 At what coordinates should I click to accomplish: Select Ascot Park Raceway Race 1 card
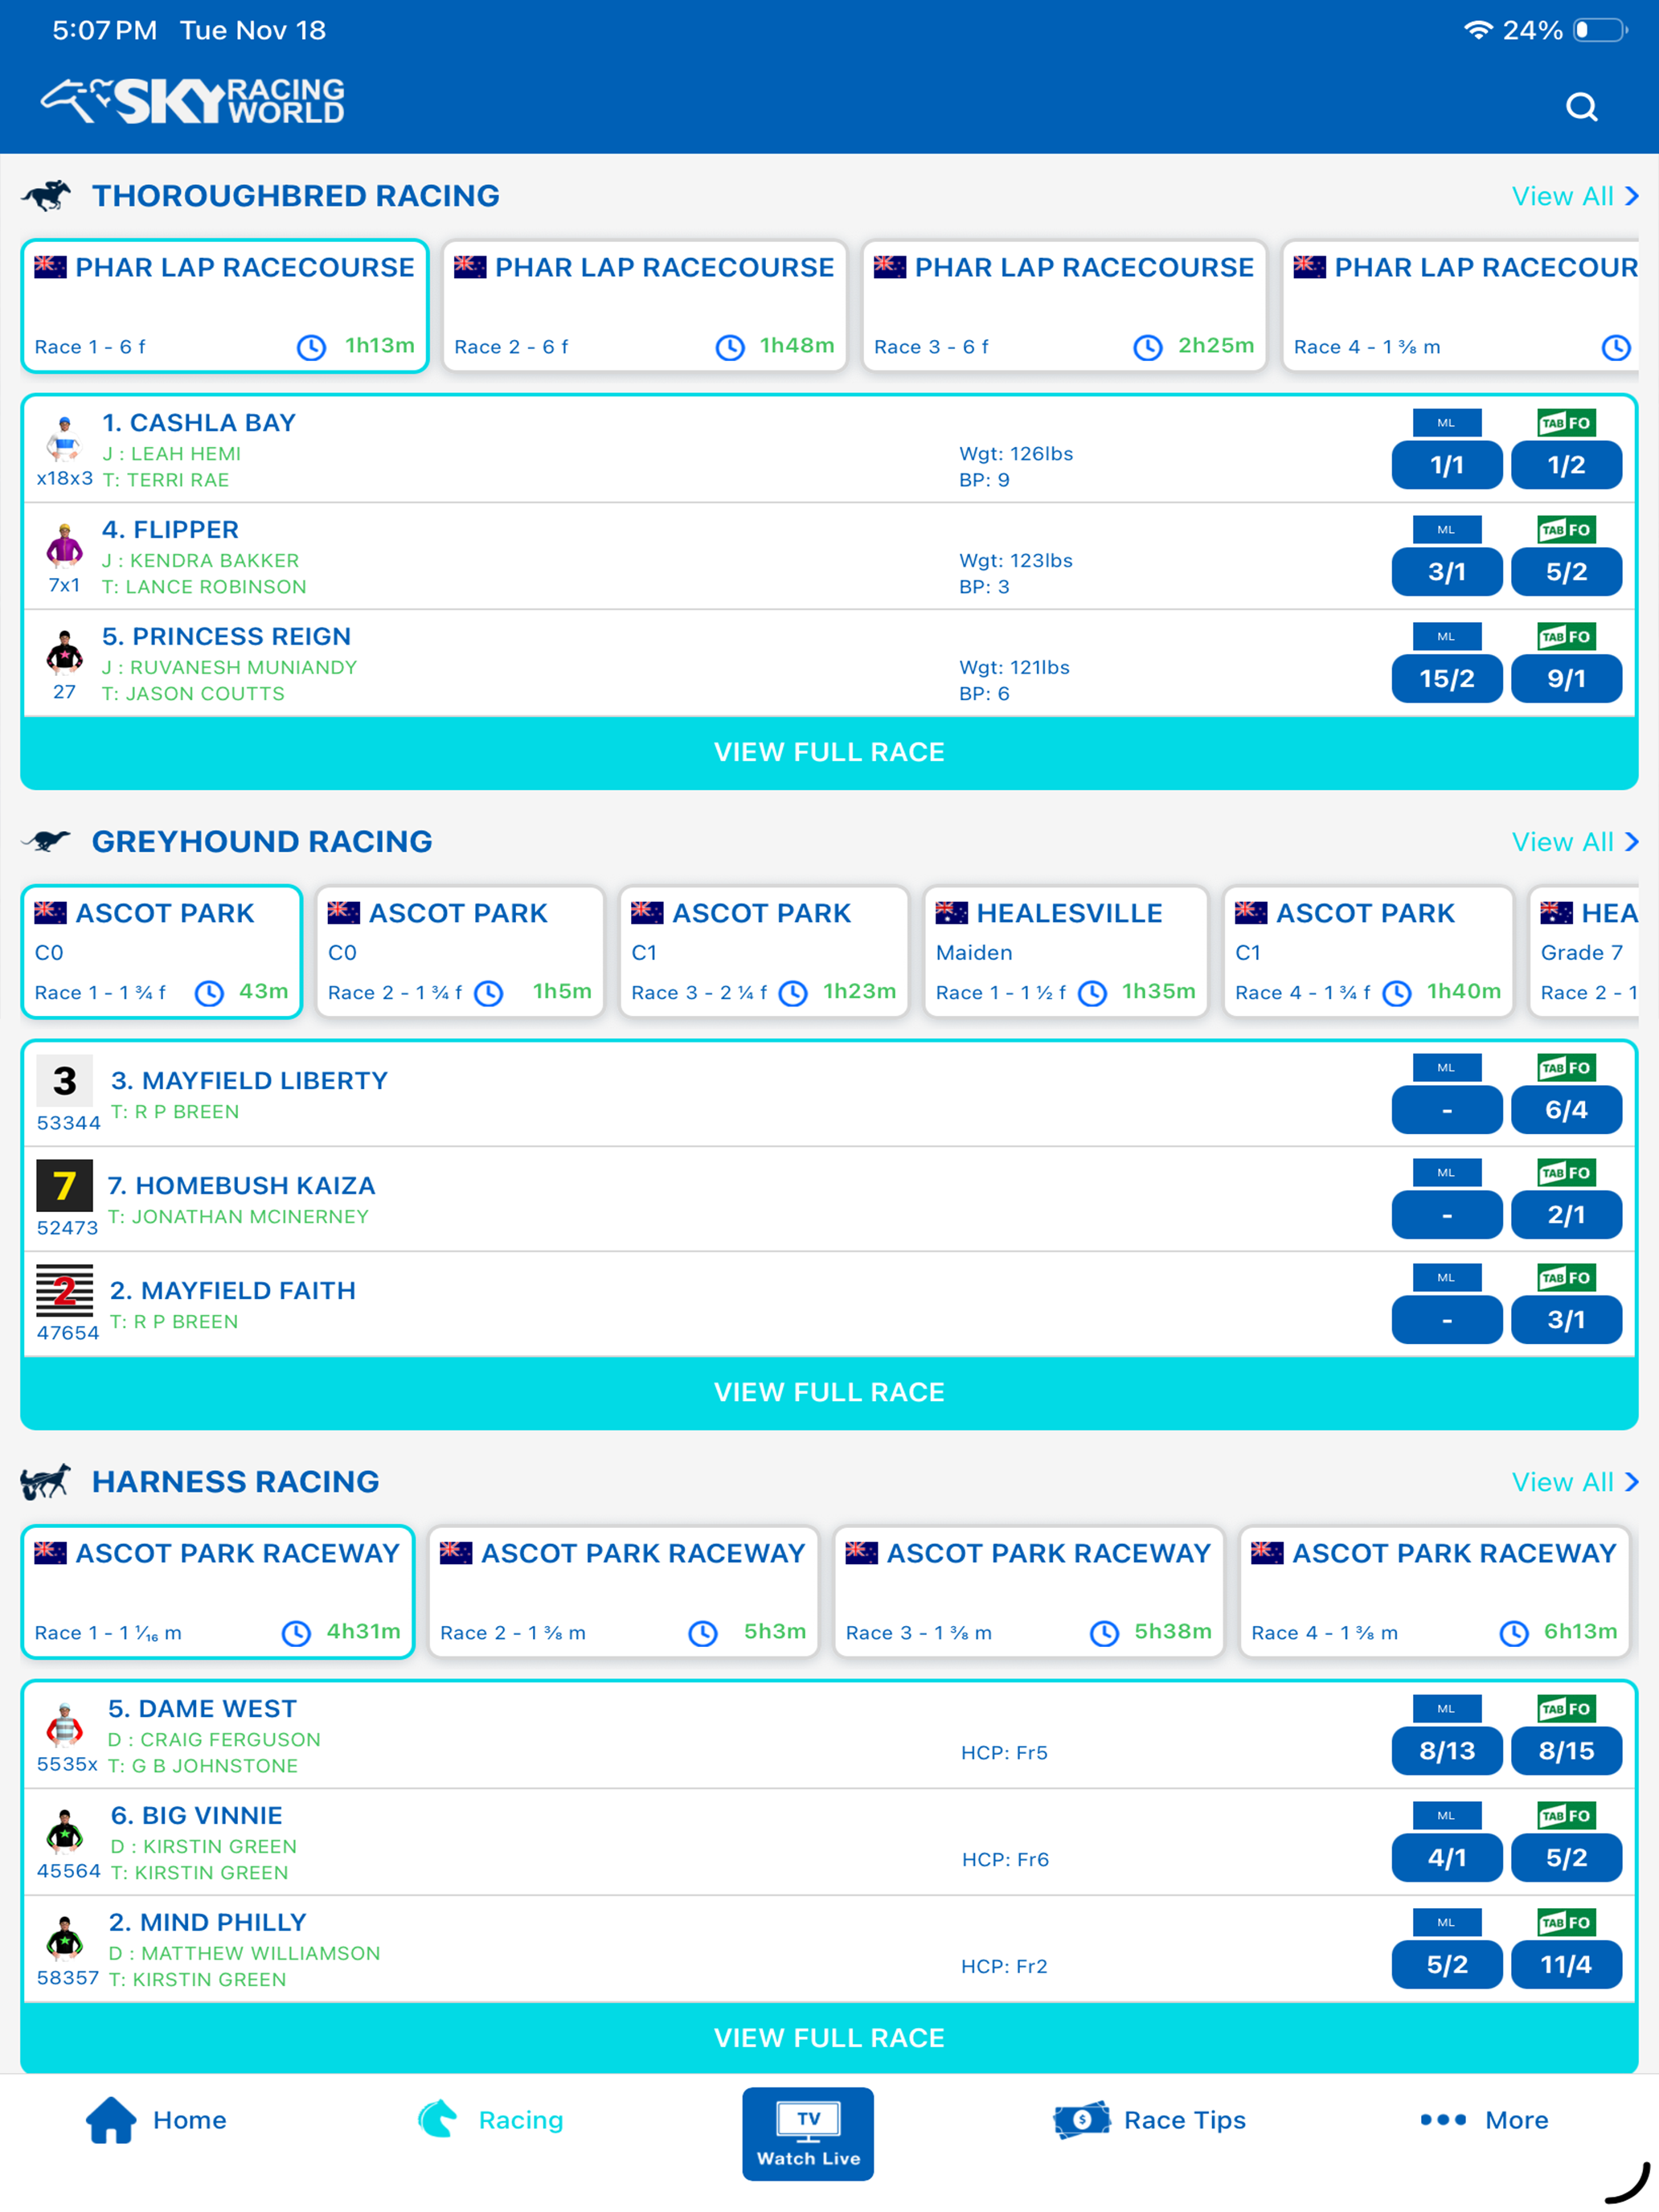click(x=218, y=1592)
